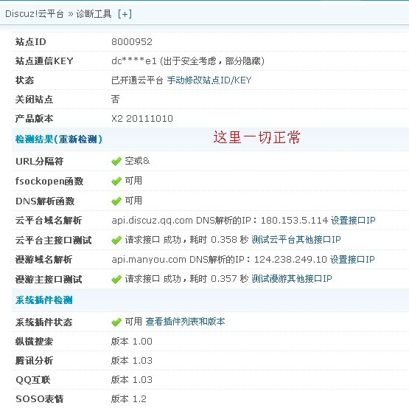Click the QQ互联 plugin label
The width and height of the screenshot is (409, 411).
click(x=32, y=379)
